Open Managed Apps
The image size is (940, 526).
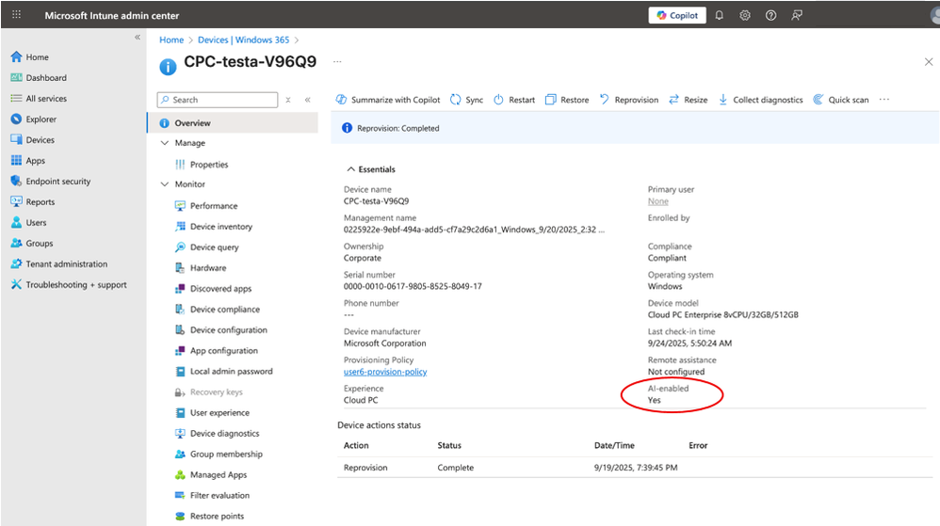211,474
